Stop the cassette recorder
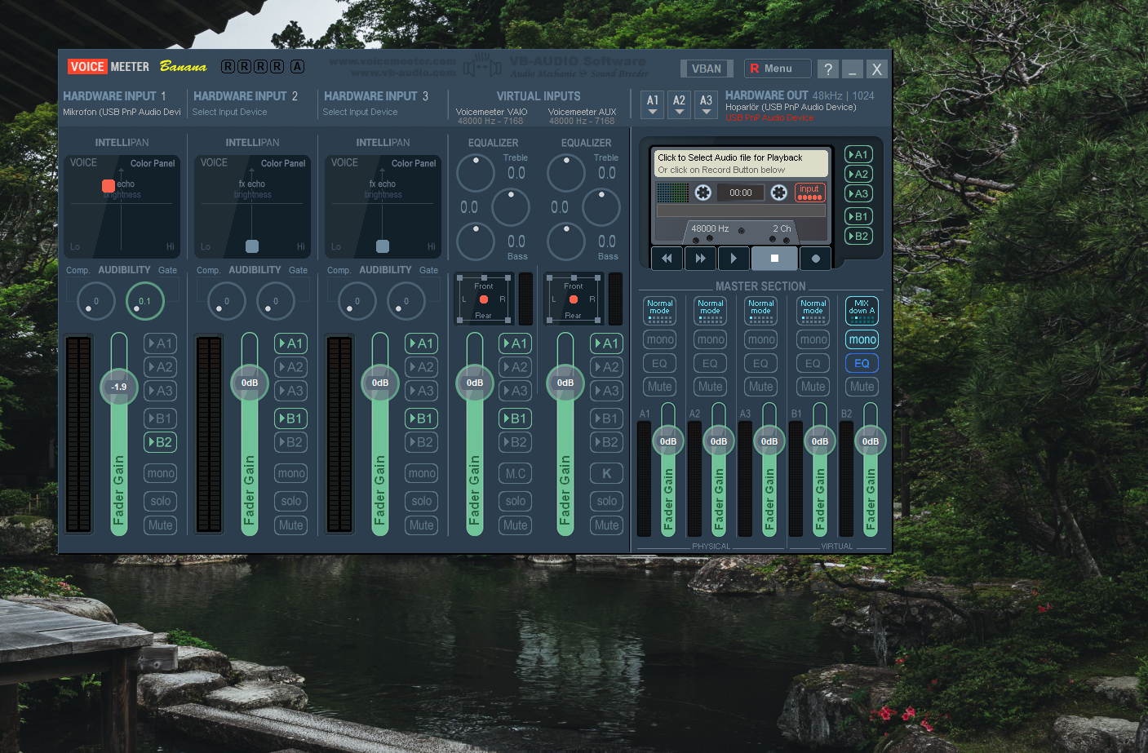Image resolution: width=1148 pixels, height=753 pixels. [774, 258]
